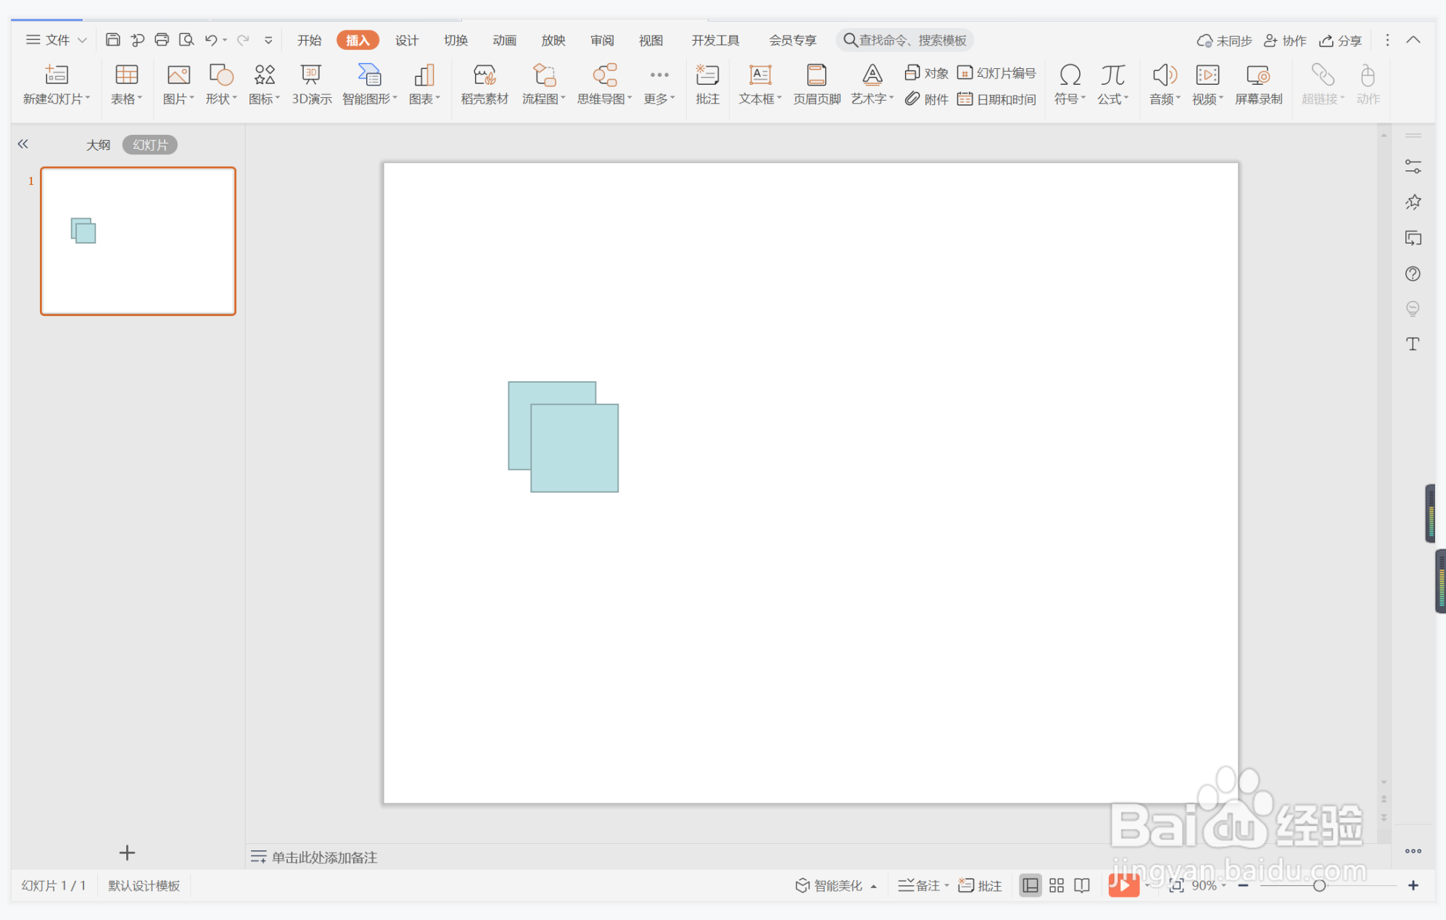Screen dimensions: 1446x920
Task: Switch to slide sorter grid view
Action: coord(1057,885)
